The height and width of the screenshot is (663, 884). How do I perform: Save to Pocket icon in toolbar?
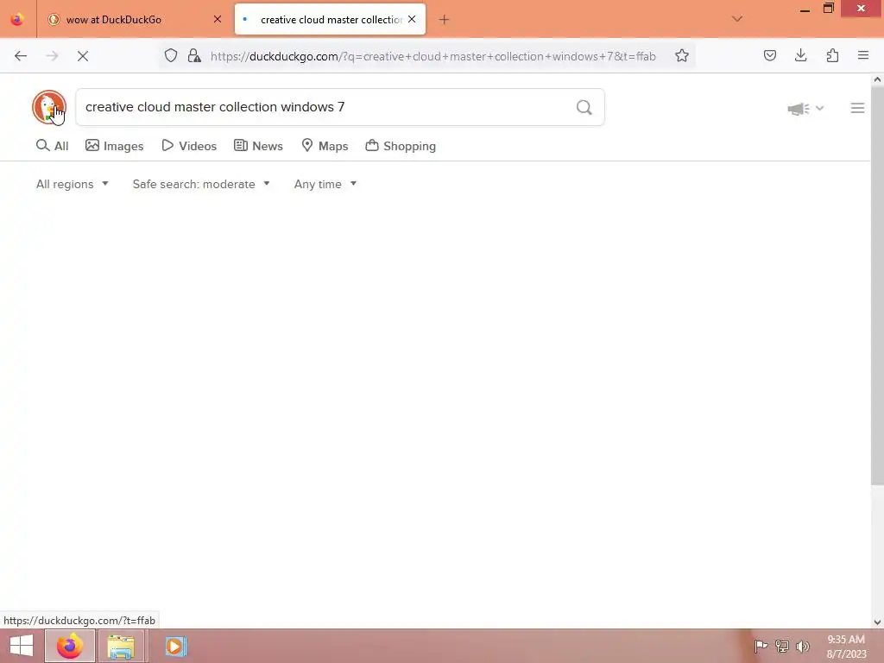pyautogui.click(x=769, y=55)
